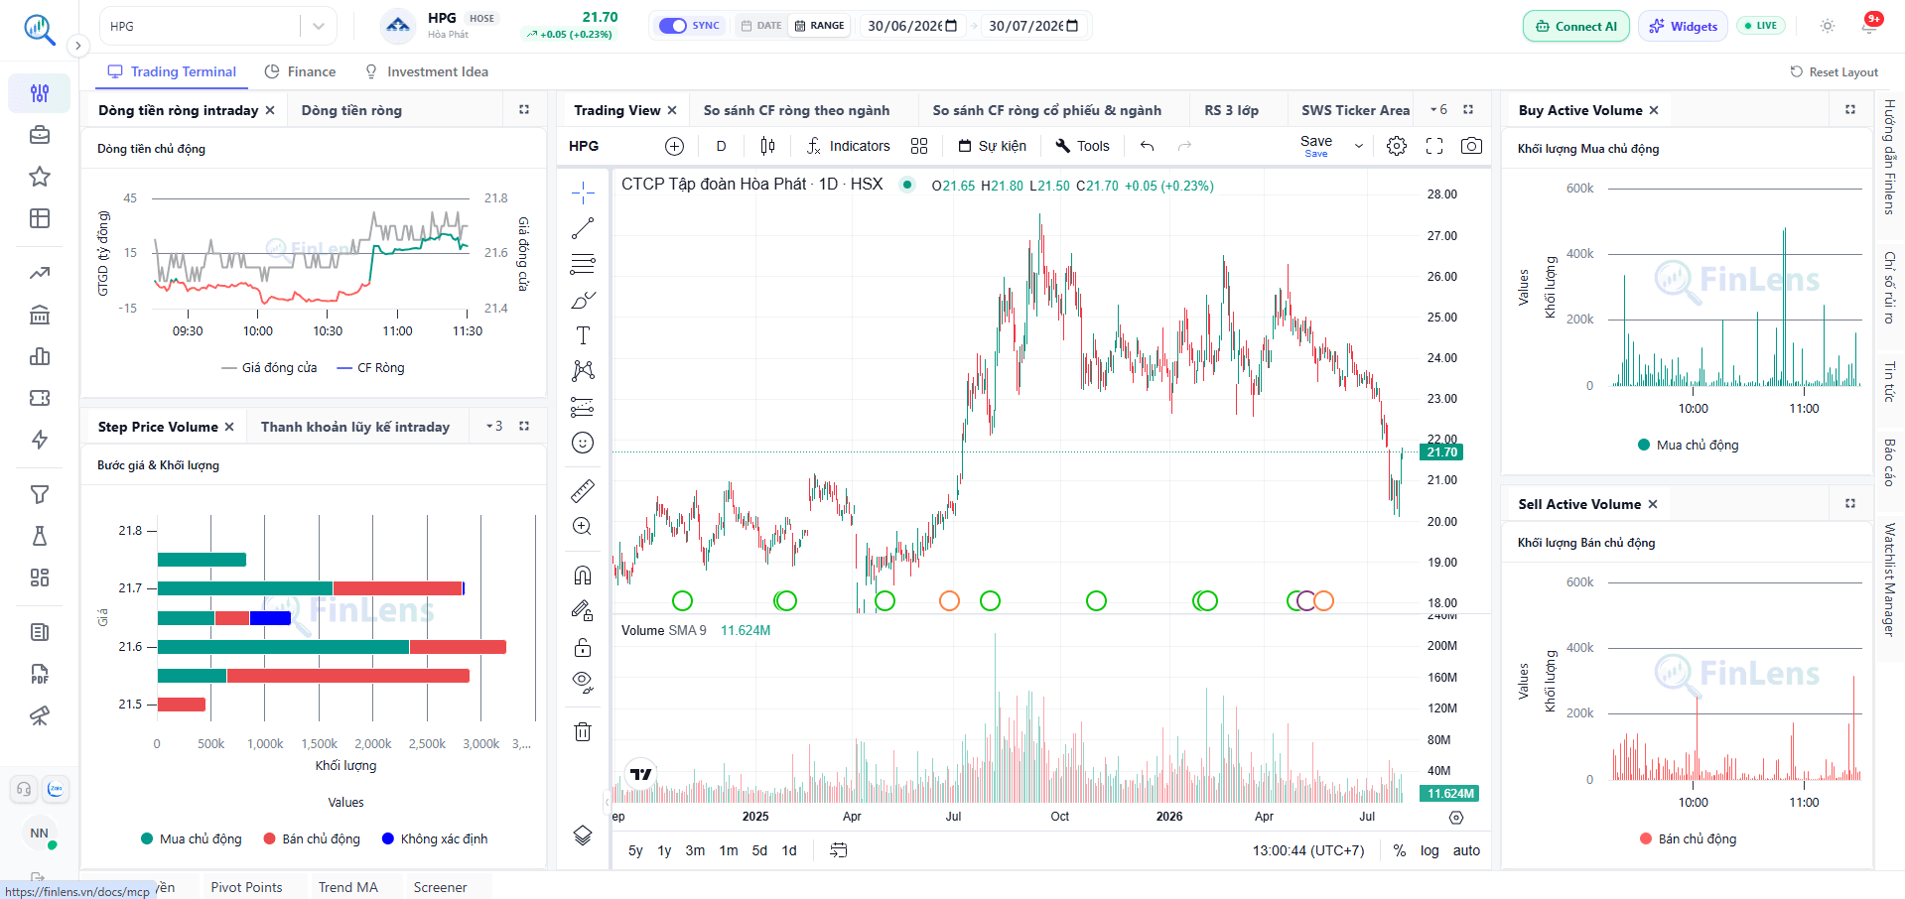Open the Dòng tiền ròng tab
The width and height of the screenshot is (1905, 899).
pyautogui.click(x=351, y=110)
